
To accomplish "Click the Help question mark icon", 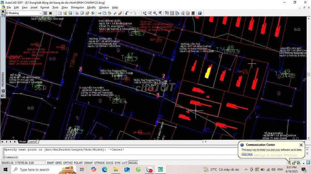I will [x=200, y=13].
